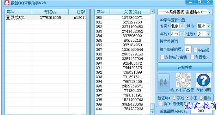Select row 397 QQ 739815191
The width and height of the screenshot is (220, 115).
122,95
